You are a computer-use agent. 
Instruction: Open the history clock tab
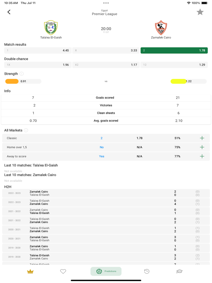pyautogui.click(x=147, y=271)
